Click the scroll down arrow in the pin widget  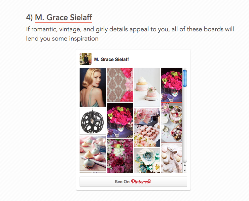point(185,170)
